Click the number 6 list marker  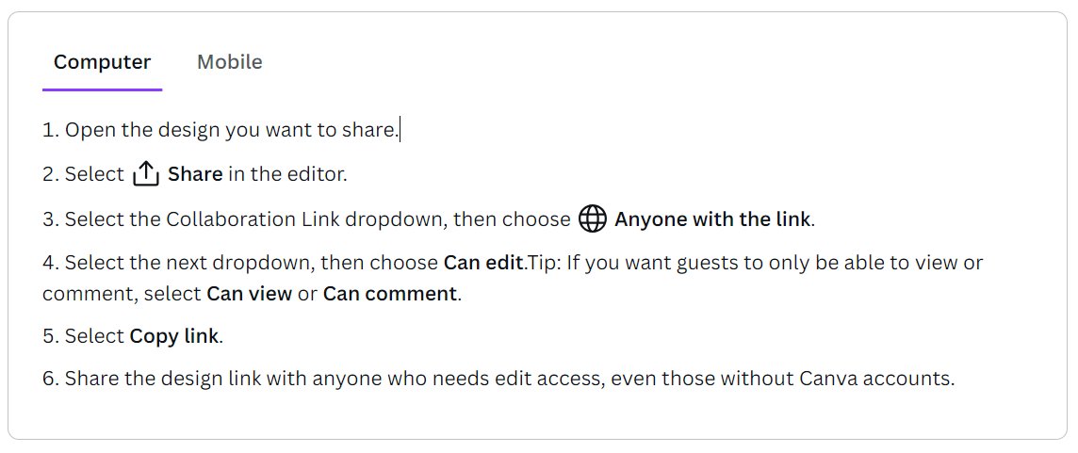pyautogui.click(x=51, y=379)
